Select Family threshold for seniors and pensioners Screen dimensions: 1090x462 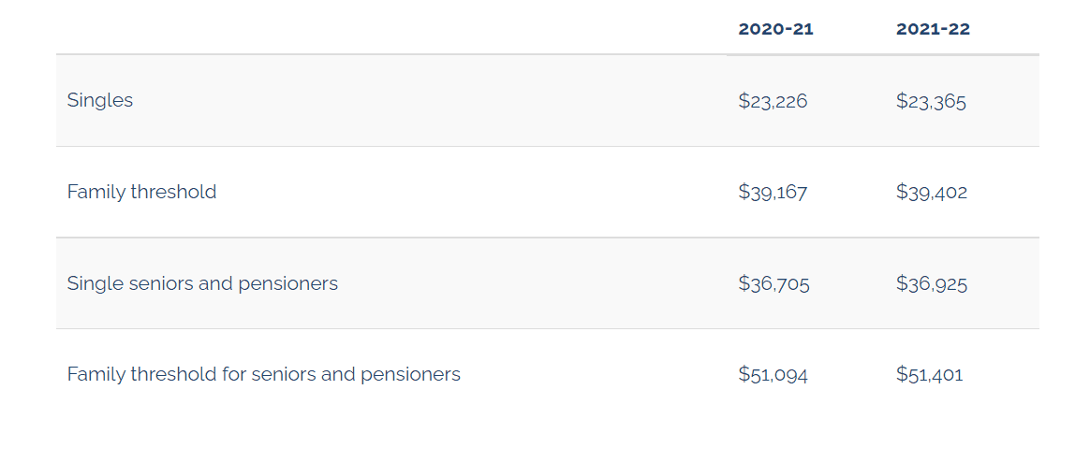(x=263, y=374)
